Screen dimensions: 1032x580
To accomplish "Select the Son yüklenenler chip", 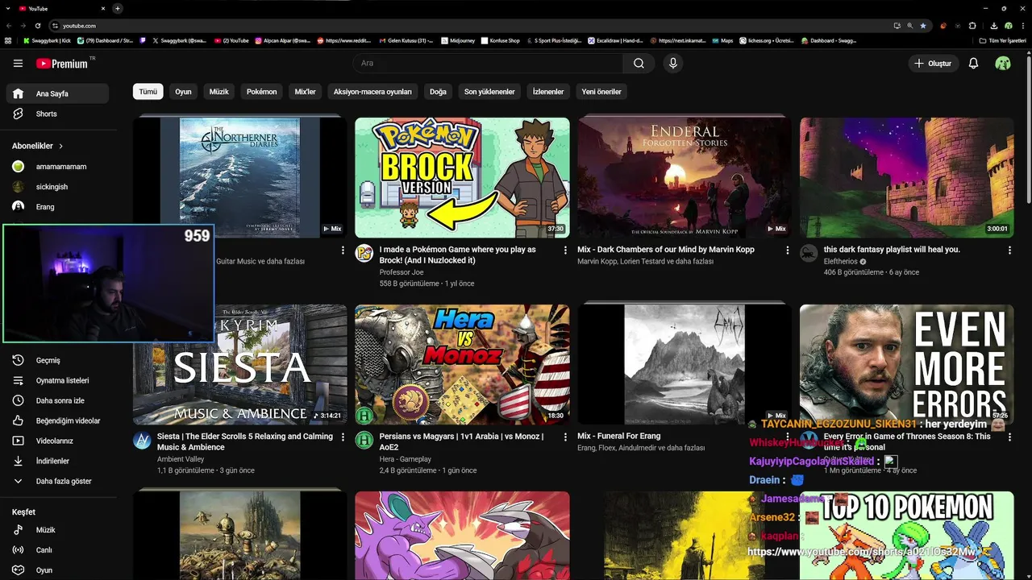I will pos(489,92).
